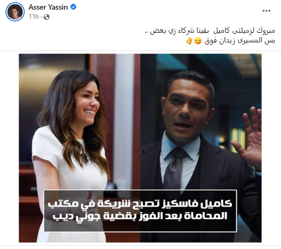Screen dimensions: 281x249
Task: Click the OK hand emoji
Action: point(189,41)
